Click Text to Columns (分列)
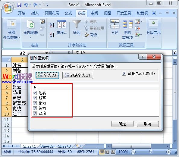Viewport: 179px width, 157px height. point(115,27)
